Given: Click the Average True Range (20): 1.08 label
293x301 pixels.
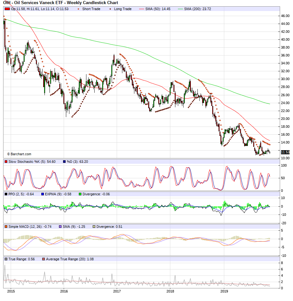Looking at the screenshot, I should click(x=70, y=259).
